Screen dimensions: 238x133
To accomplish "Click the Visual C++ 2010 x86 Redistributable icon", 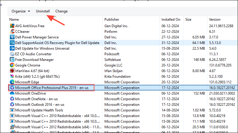I will point(12,121).
